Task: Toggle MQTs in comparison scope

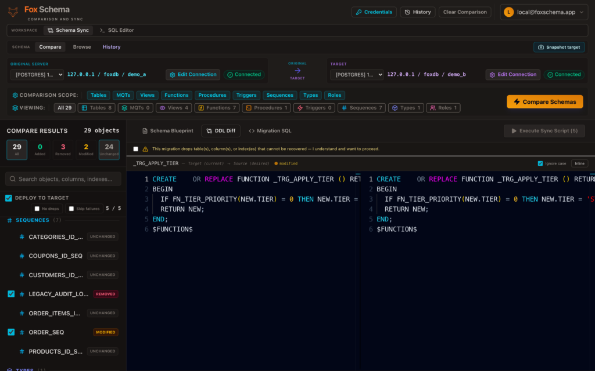Action: 123,96
